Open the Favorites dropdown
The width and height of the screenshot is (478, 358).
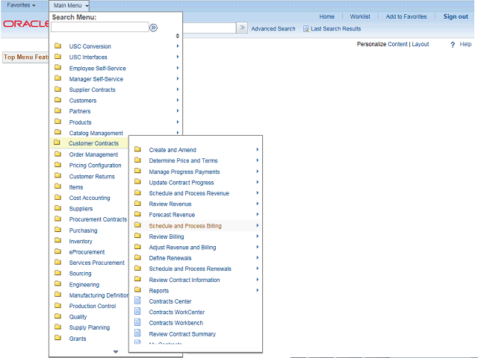pos(22,5)
